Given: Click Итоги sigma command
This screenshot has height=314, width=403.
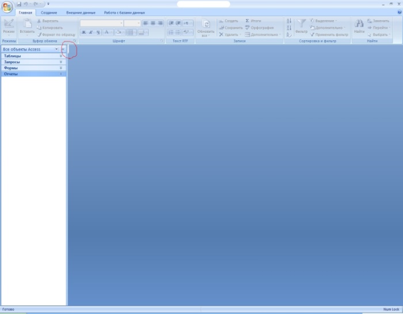Looking at the screenshot, I should 253,21.
